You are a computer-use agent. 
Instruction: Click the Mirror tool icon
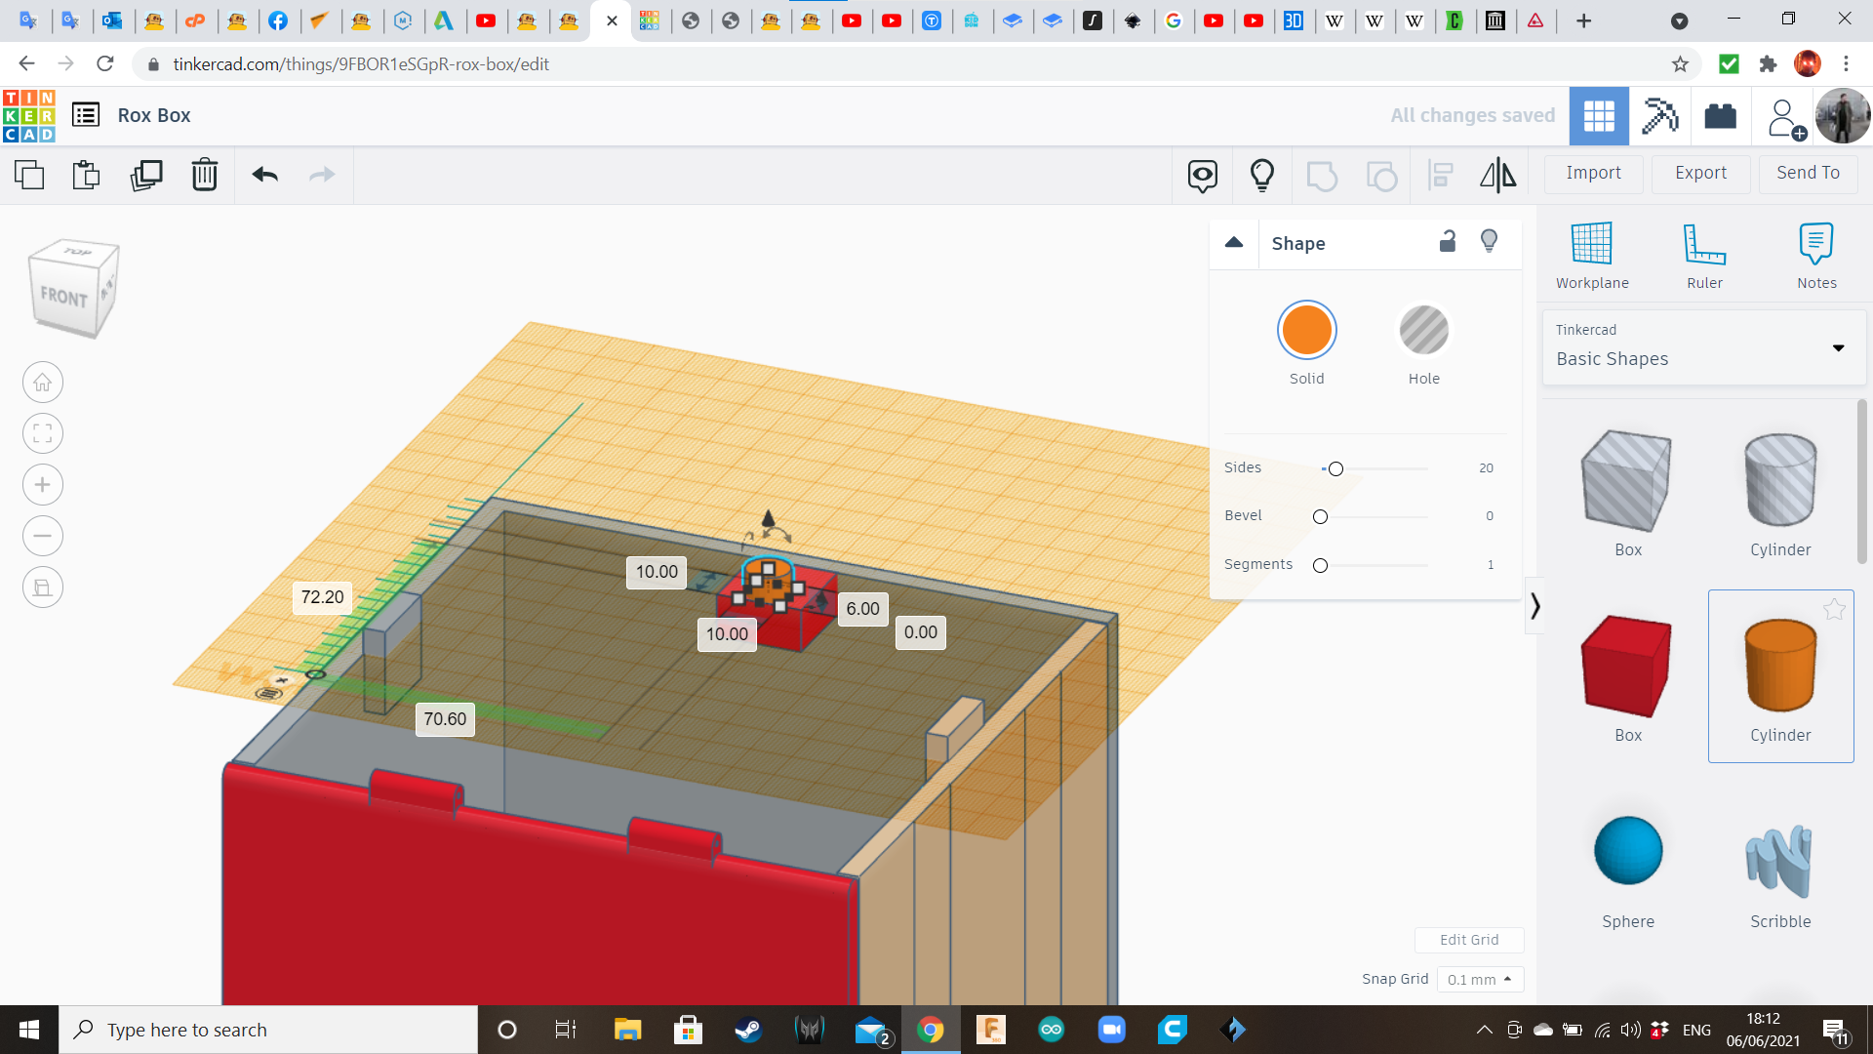[1497, 175]
